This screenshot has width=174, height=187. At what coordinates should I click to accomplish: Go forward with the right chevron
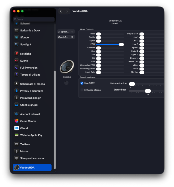click(x=67, y=11)
